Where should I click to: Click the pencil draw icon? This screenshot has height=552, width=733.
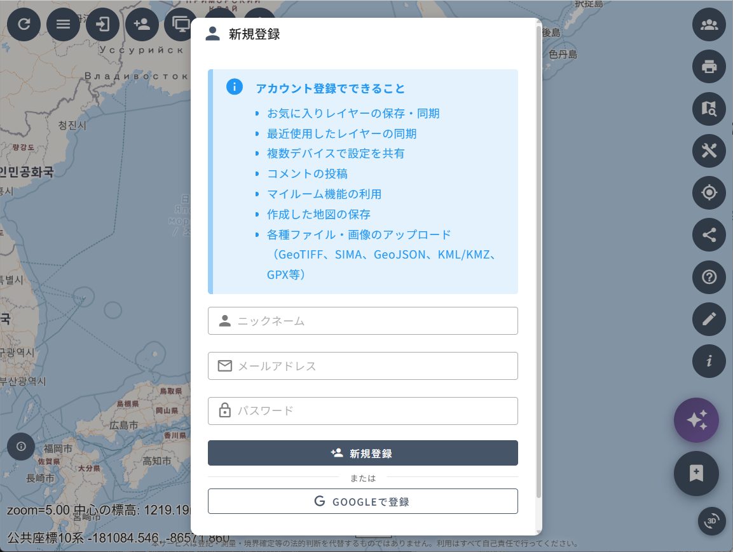(x=708, y=319)
